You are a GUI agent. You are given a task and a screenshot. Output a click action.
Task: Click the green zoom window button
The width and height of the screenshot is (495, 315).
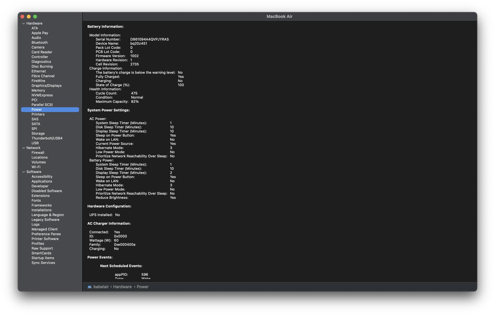pos(35,17)
